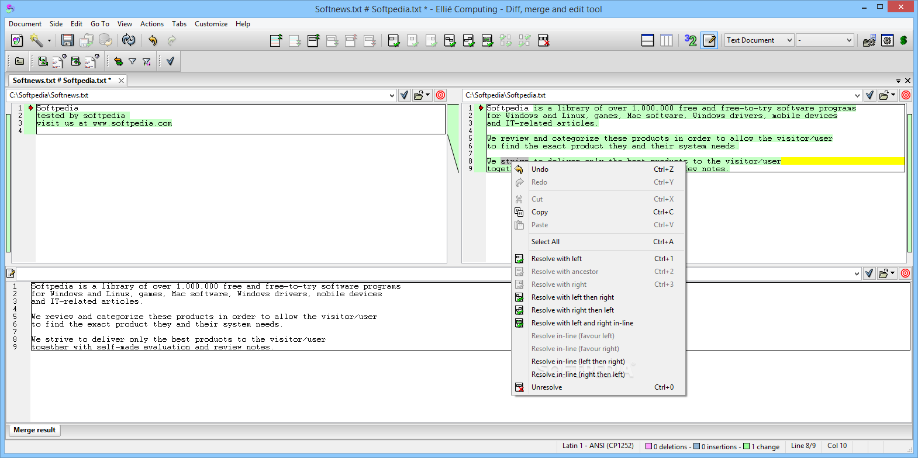Click the merge pane blue checkmark button
The width and height of the screenshot is (918, 458).
click(869, 273)
